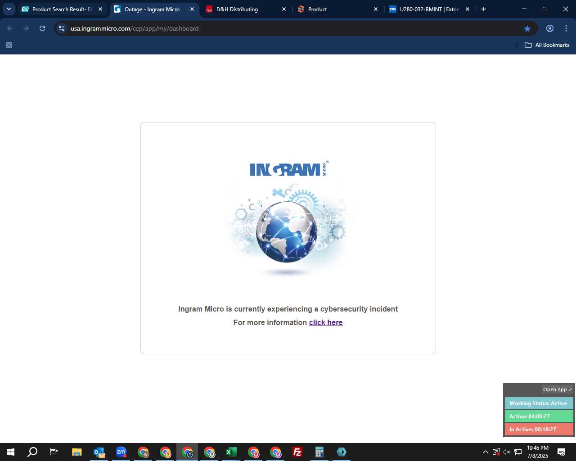
Task: Close the Product tab
Action: point(376,9)
